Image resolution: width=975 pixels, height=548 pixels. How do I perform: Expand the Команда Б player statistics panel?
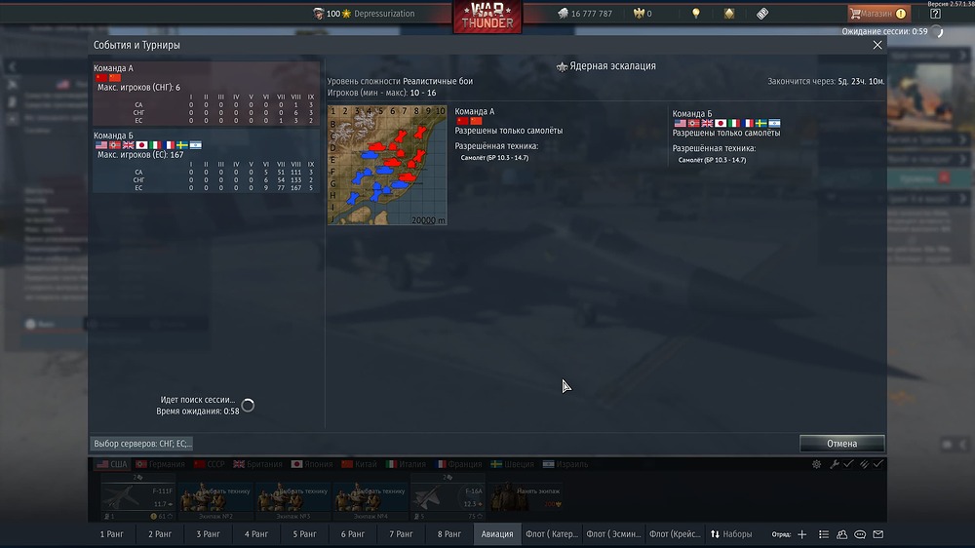coord(206,161)
